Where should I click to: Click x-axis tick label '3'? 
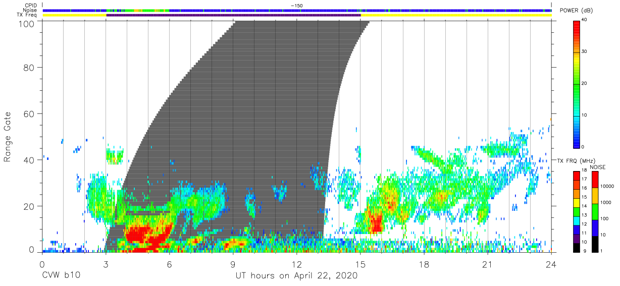pos(106,265)
